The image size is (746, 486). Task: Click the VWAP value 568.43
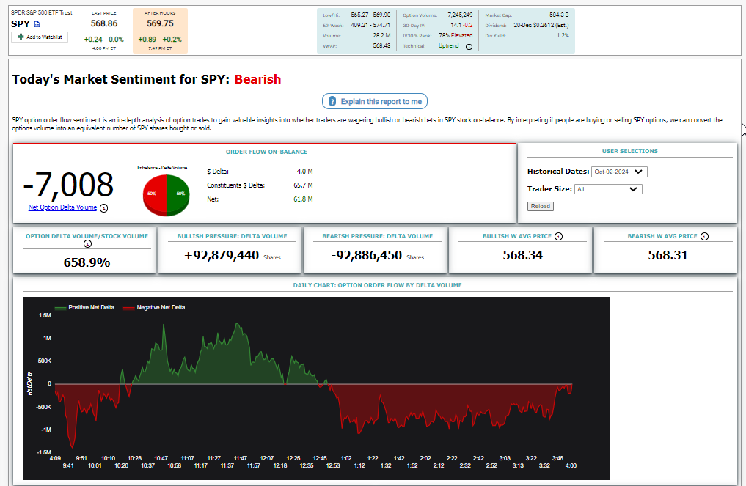click(x=381, y=45)
